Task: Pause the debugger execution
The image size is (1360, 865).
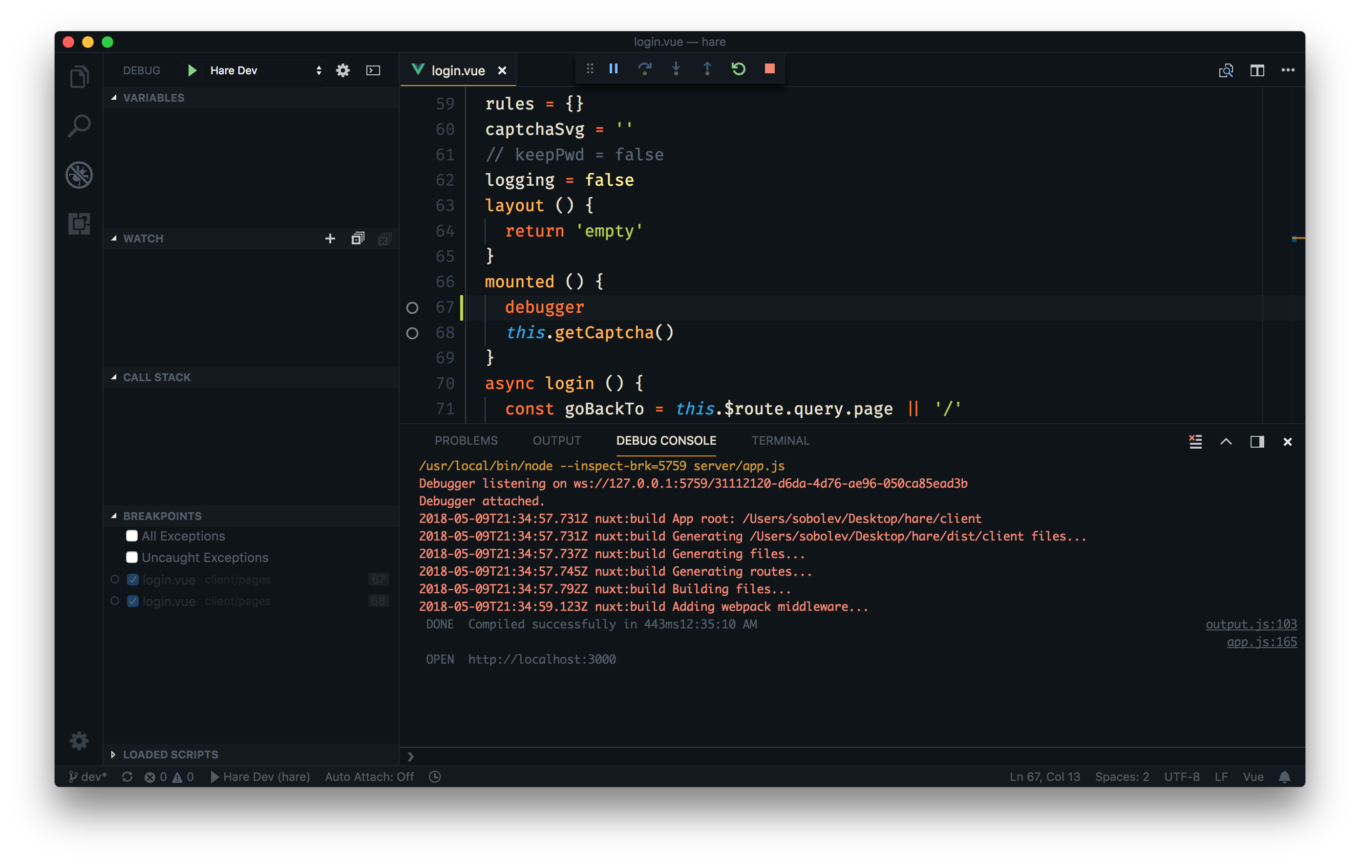Action: (x=614, y=69)
